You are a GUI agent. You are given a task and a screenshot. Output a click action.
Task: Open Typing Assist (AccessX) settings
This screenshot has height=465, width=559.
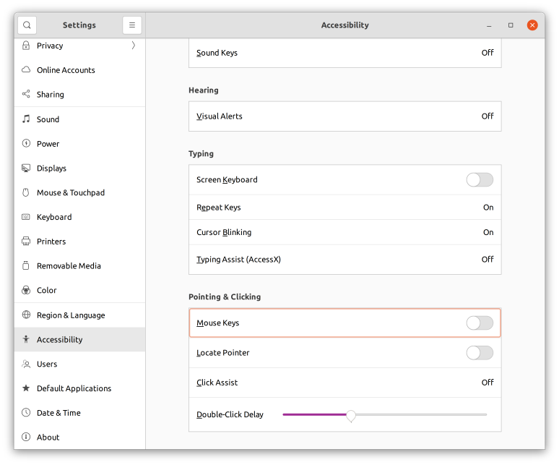coord(344,260)
